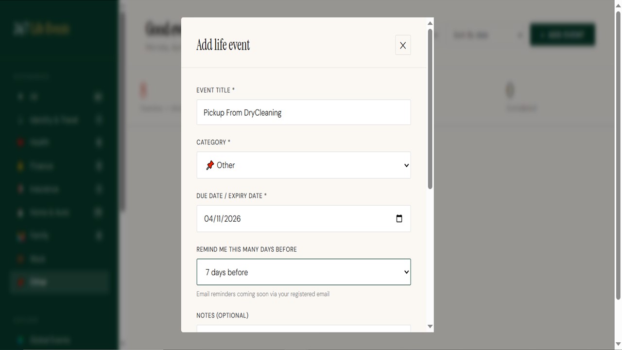
Task: Open the Health category in sidebar
Action: point(39,142)
